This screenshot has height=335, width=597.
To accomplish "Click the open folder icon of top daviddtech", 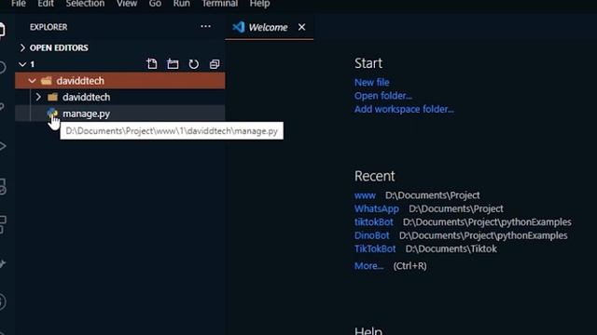I will click(x=47, y=81).
